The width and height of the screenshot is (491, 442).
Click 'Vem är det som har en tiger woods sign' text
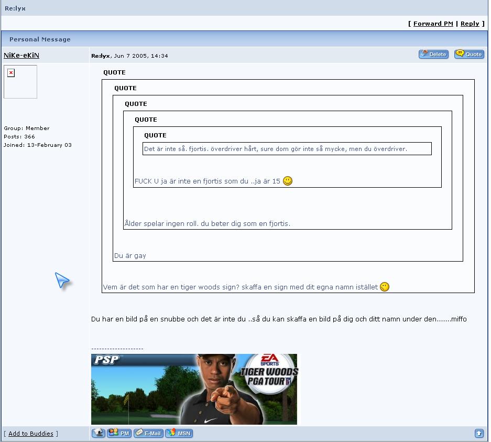click(x=171, y=287)
